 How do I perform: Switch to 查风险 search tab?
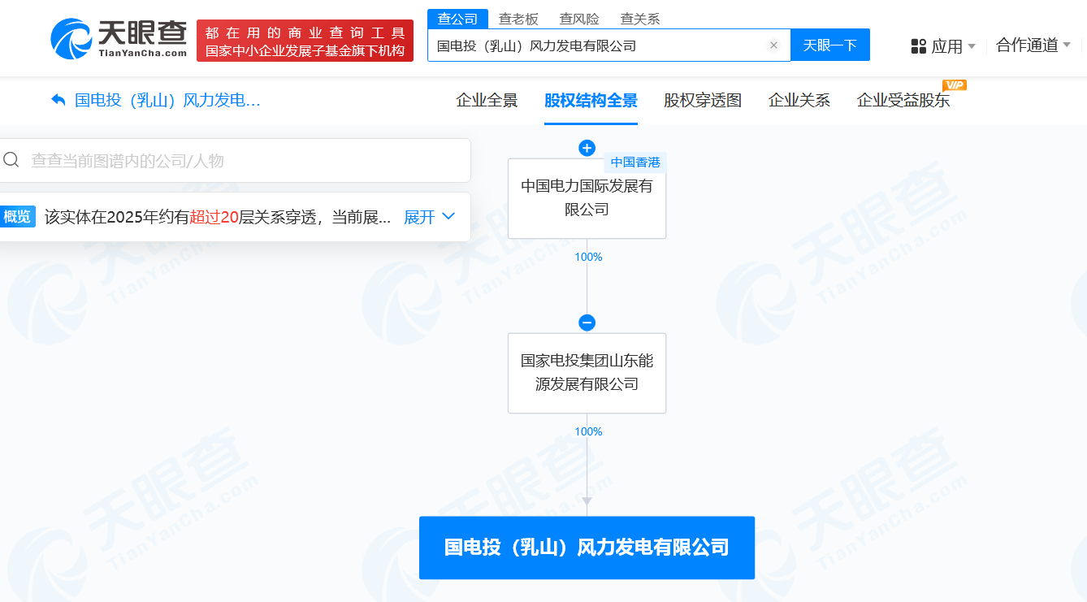point(579,19)
